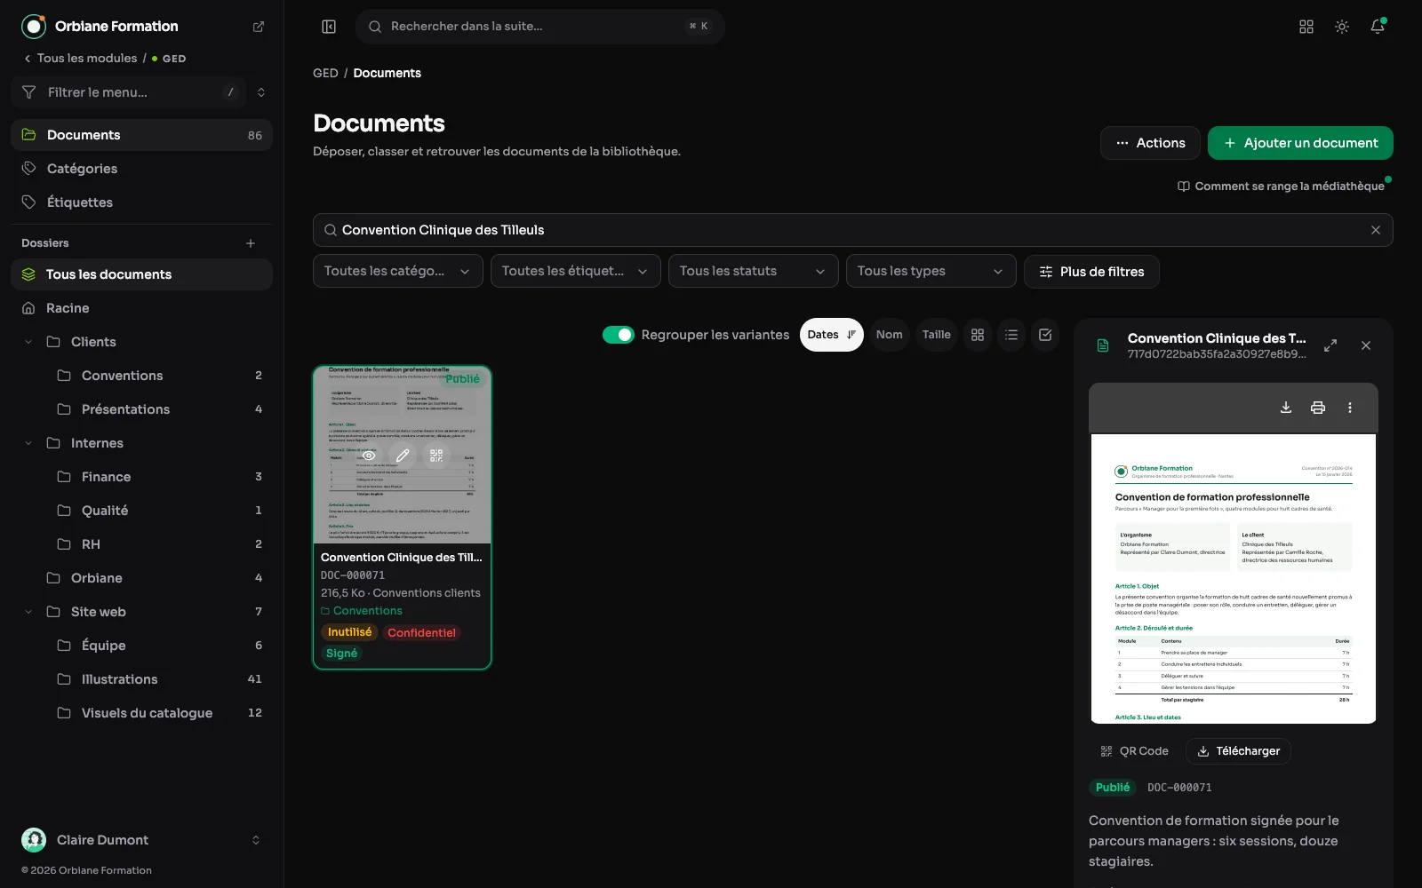Open Tous les statuts dropdown

754,271
